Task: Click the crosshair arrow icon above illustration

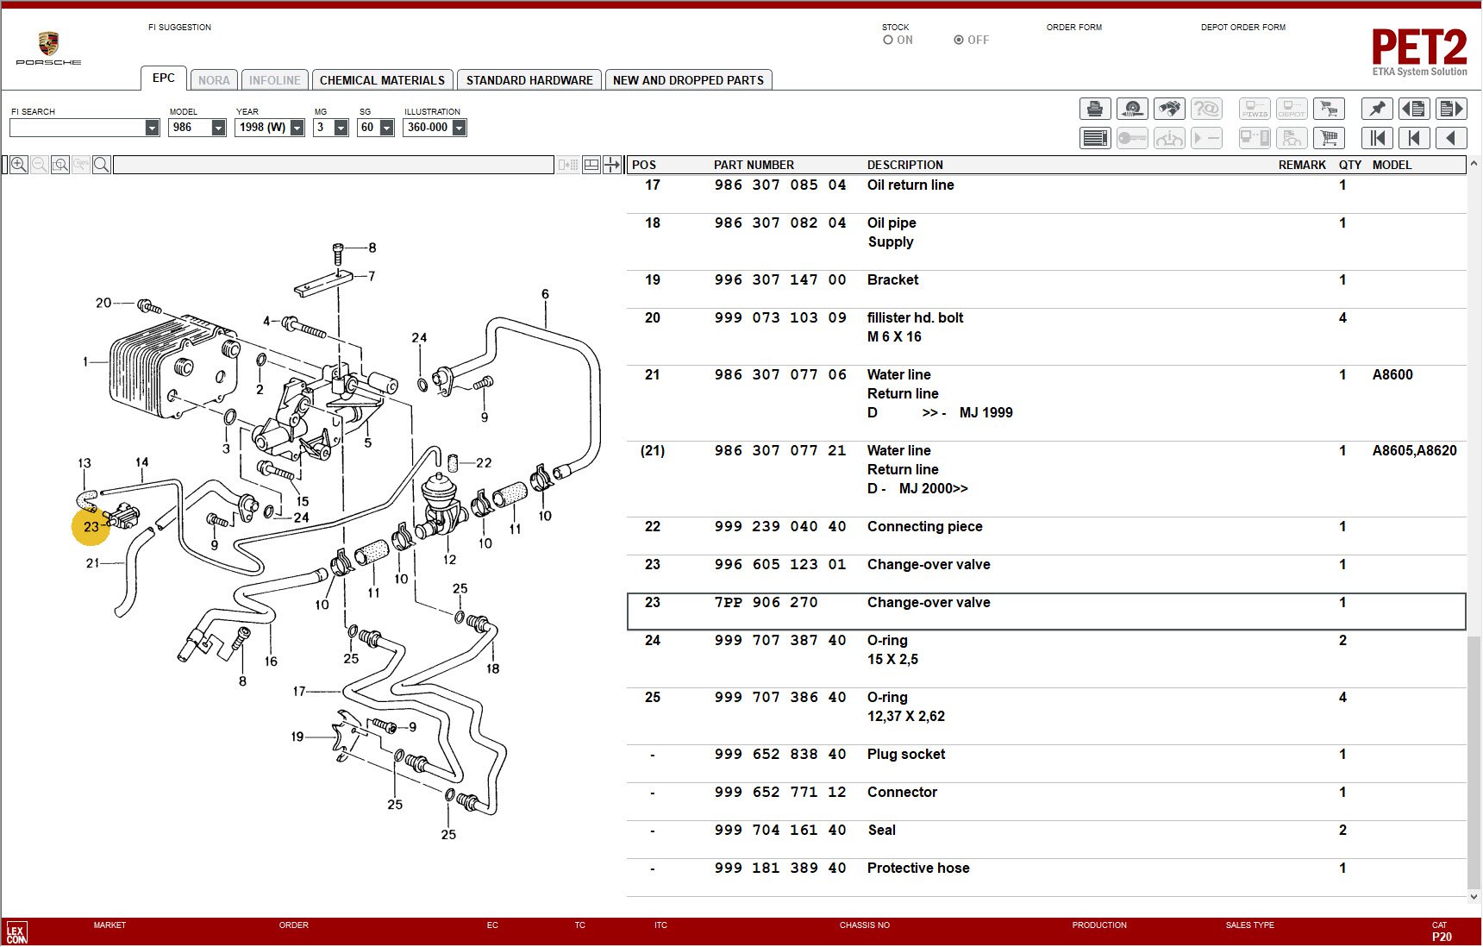Action: pos(612,165)
